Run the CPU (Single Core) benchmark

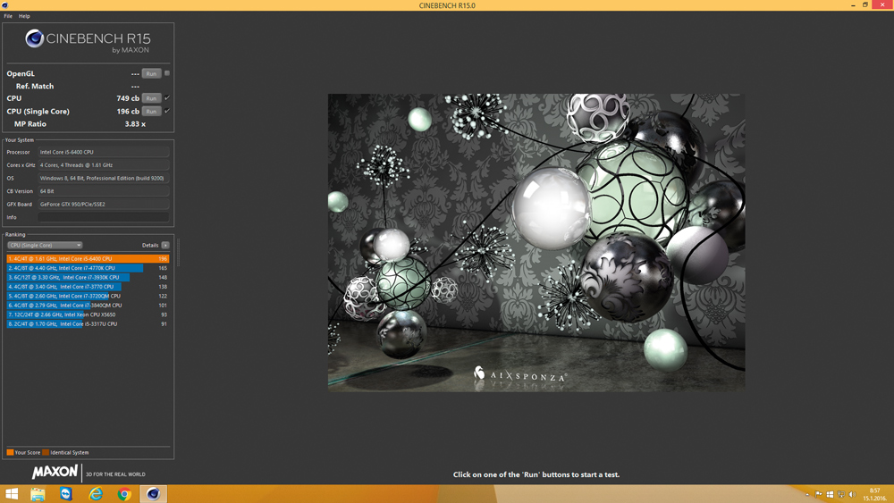pyautogui.click(x=151, y=111)
